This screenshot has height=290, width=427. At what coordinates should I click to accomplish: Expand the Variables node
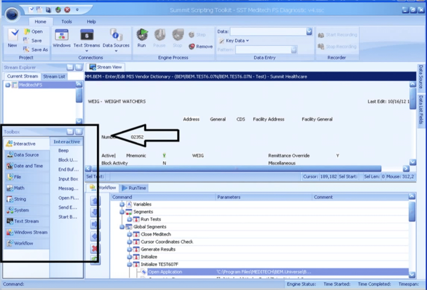[x=122, y=204]
